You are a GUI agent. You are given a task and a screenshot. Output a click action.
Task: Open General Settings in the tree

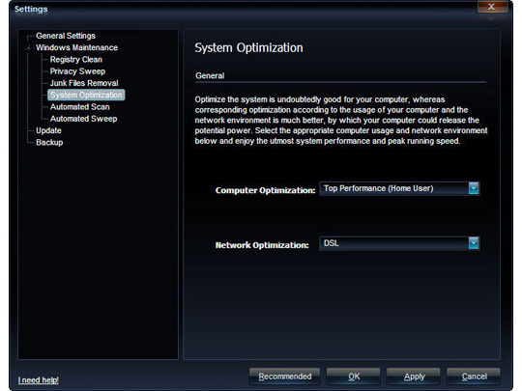tap(66, 36)
